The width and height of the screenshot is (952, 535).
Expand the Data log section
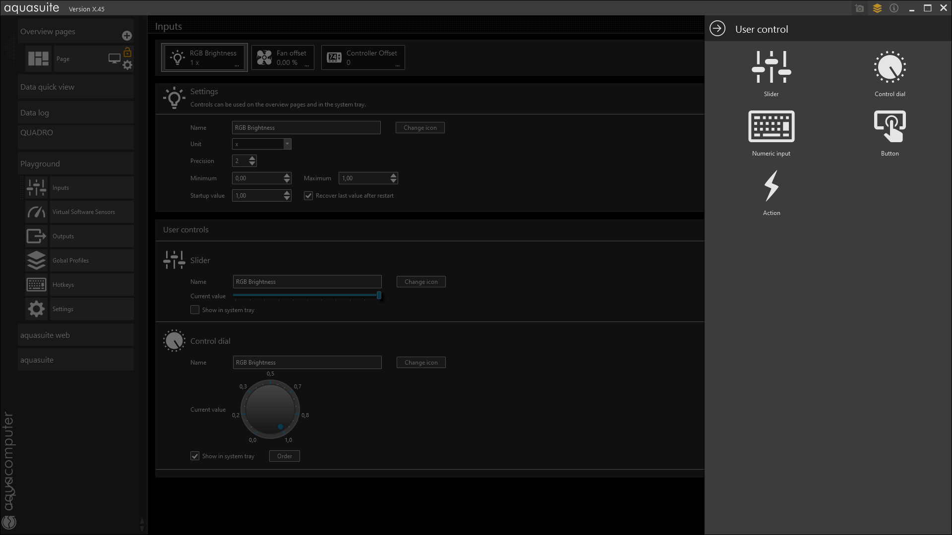[76, 112]
